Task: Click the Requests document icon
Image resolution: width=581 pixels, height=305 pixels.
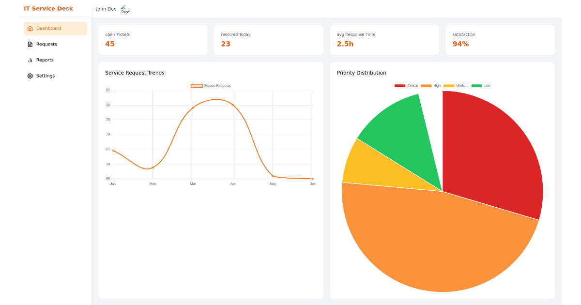Action: [x=30, y=44]
